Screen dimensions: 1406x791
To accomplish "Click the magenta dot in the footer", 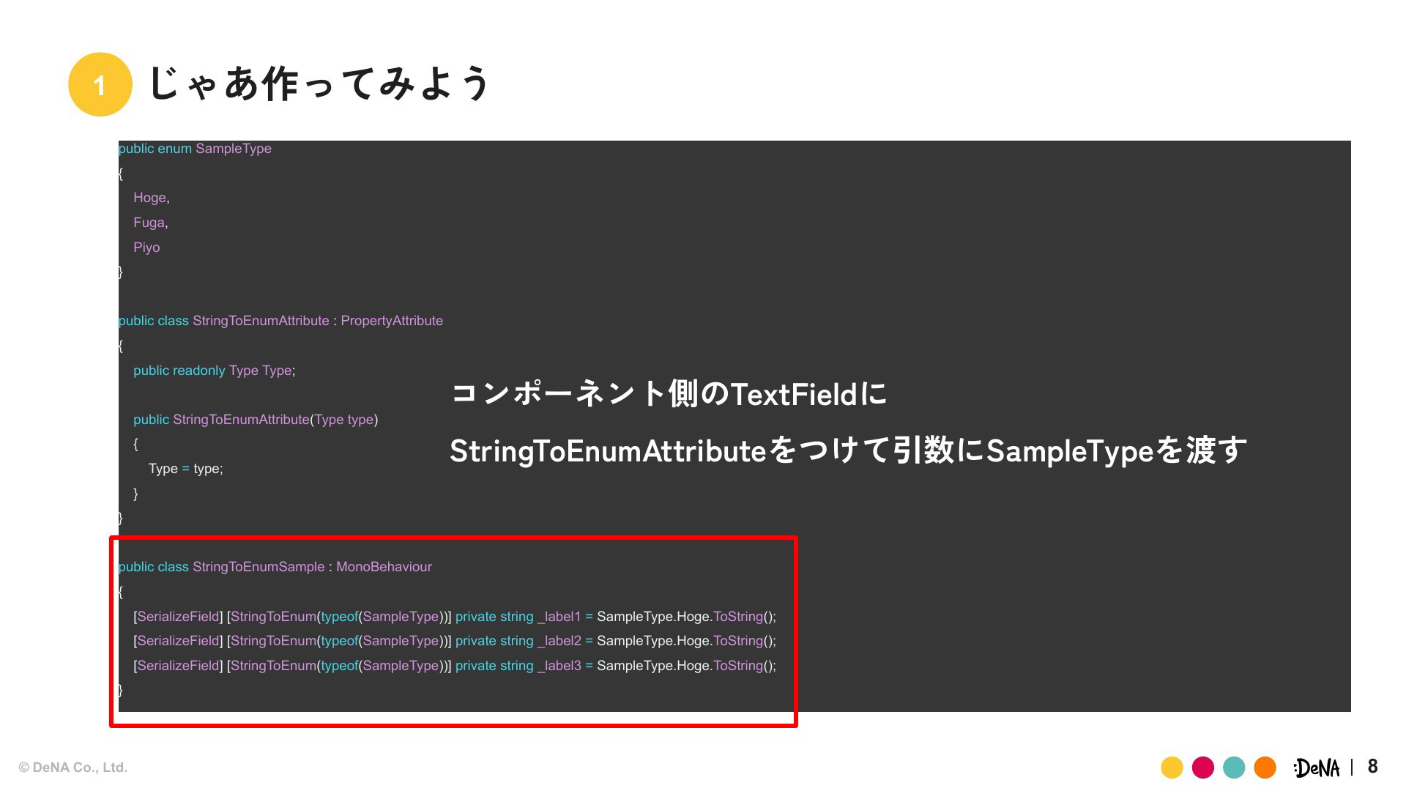I will pos(1203,768).
